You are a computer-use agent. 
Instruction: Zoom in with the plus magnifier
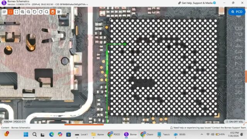click(x=22, y=12)
